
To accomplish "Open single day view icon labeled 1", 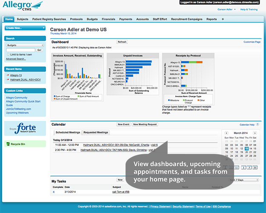I will click(243, 168).
